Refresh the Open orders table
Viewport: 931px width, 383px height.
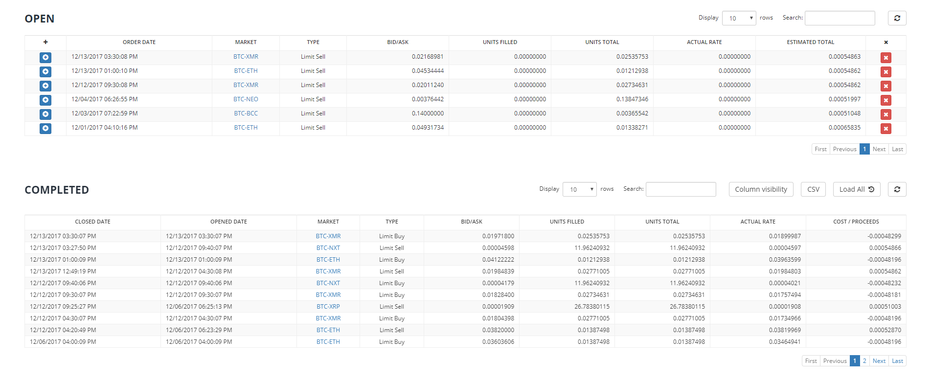coord(897,18)
